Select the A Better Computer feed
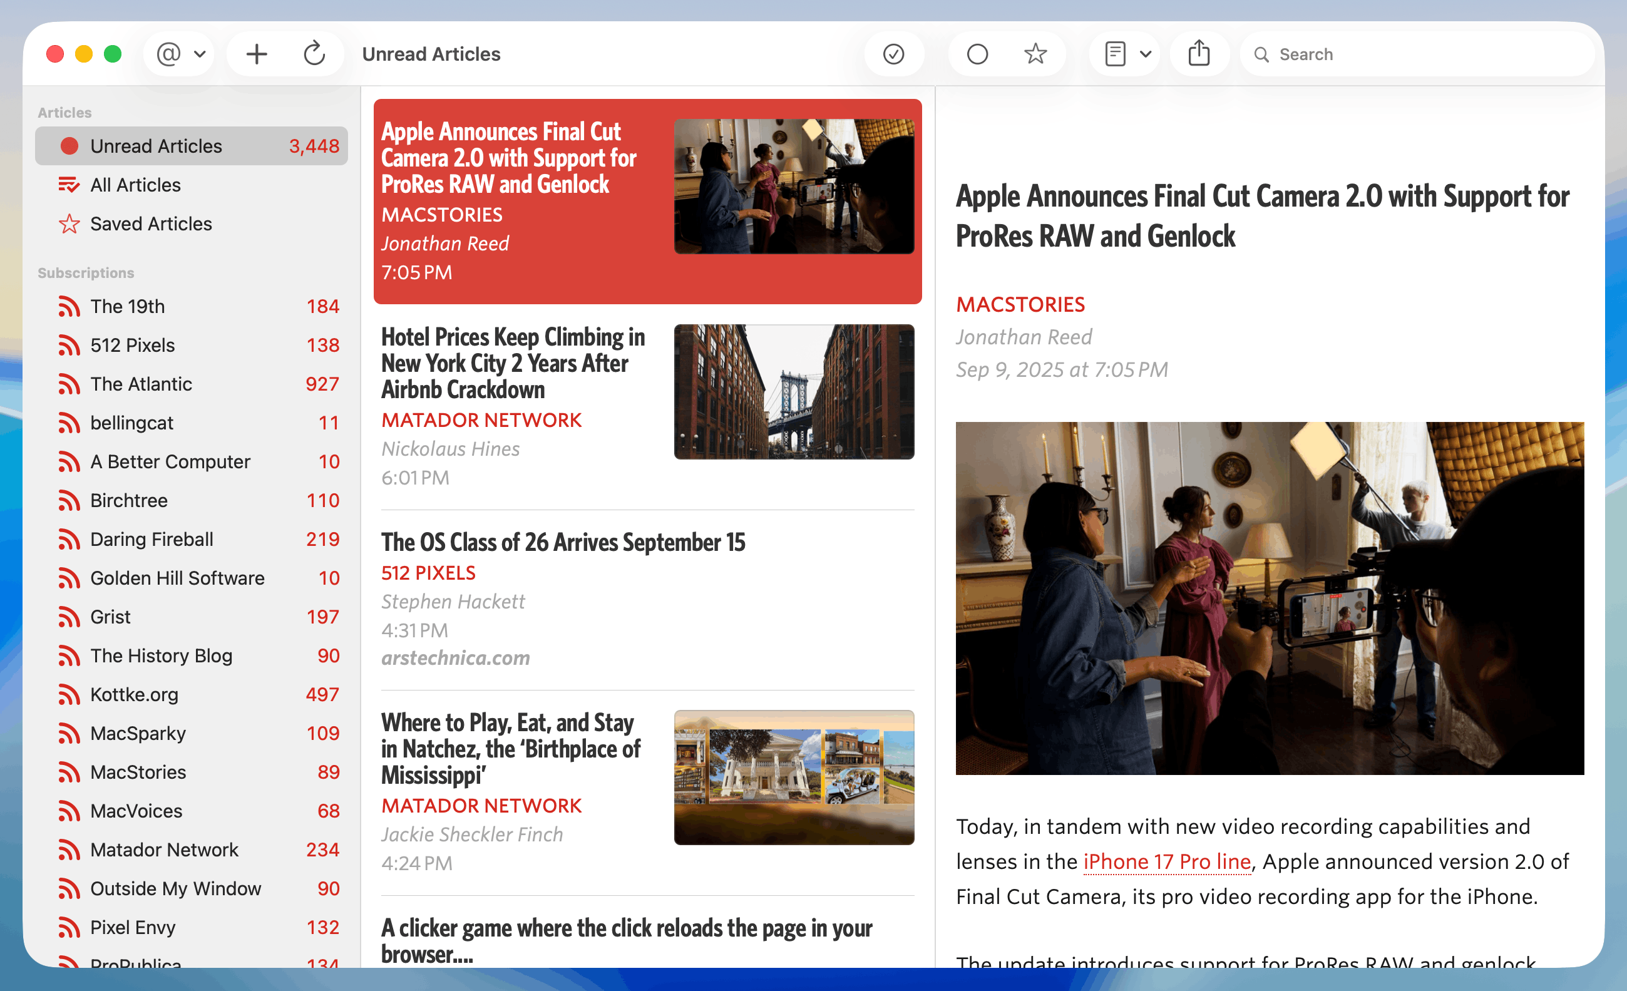1627x991 pixels. coord(191,461)
